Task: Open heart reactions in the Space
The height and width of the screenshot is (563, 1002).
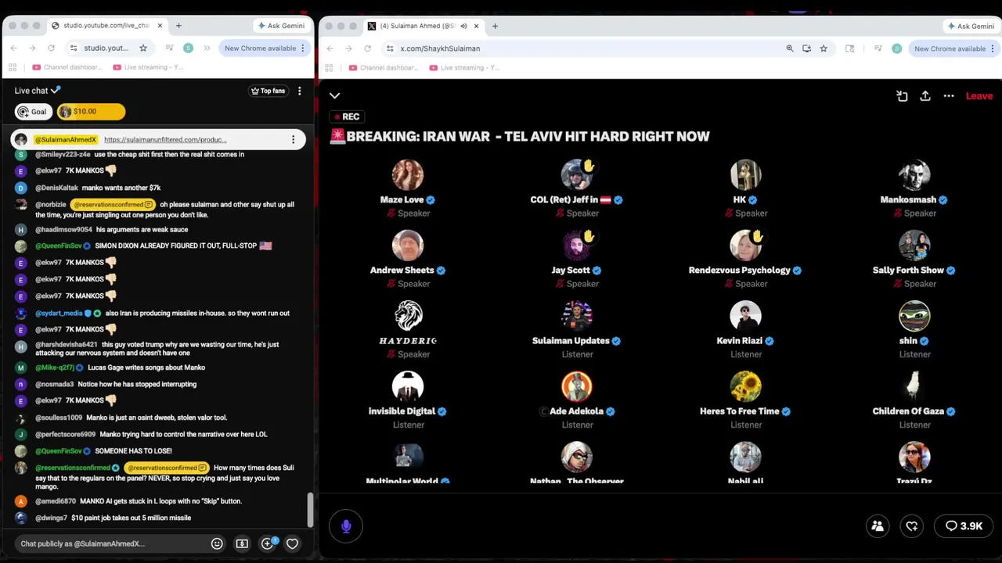Action: click(912, 526)
